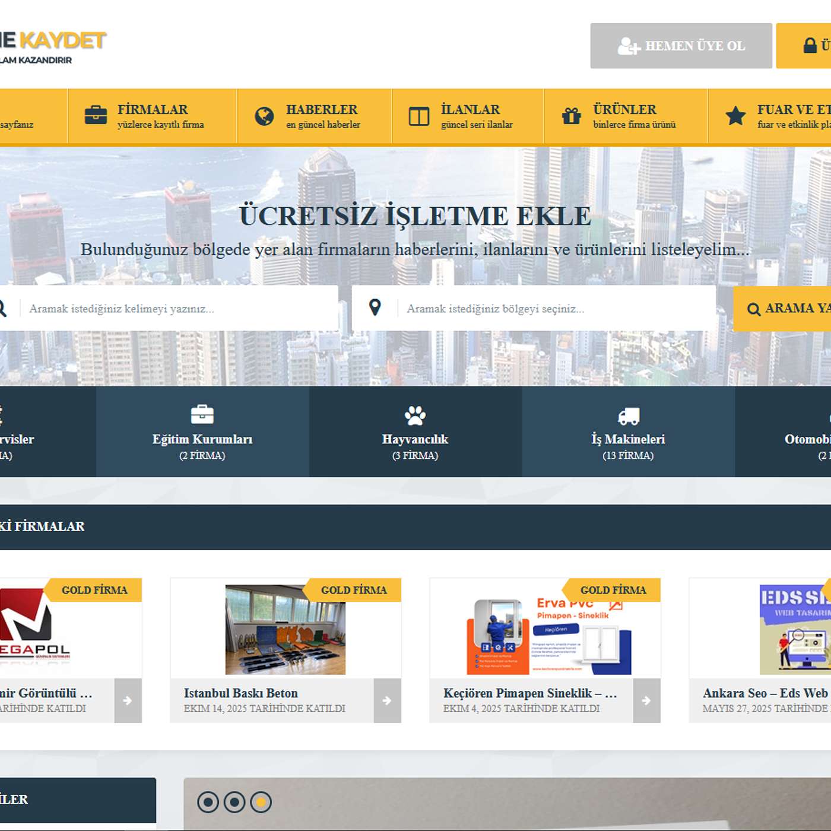Click the padlock icon in the yellow login button
This screenshot has width=831, height=831.
(810, 46)
